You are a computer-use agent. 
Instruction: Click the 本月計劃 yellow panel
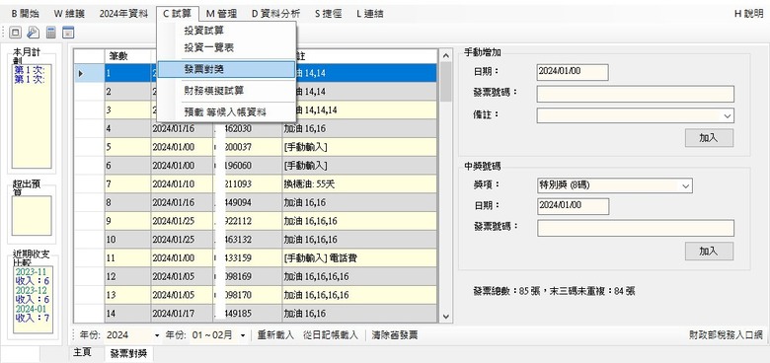[32, 115]
